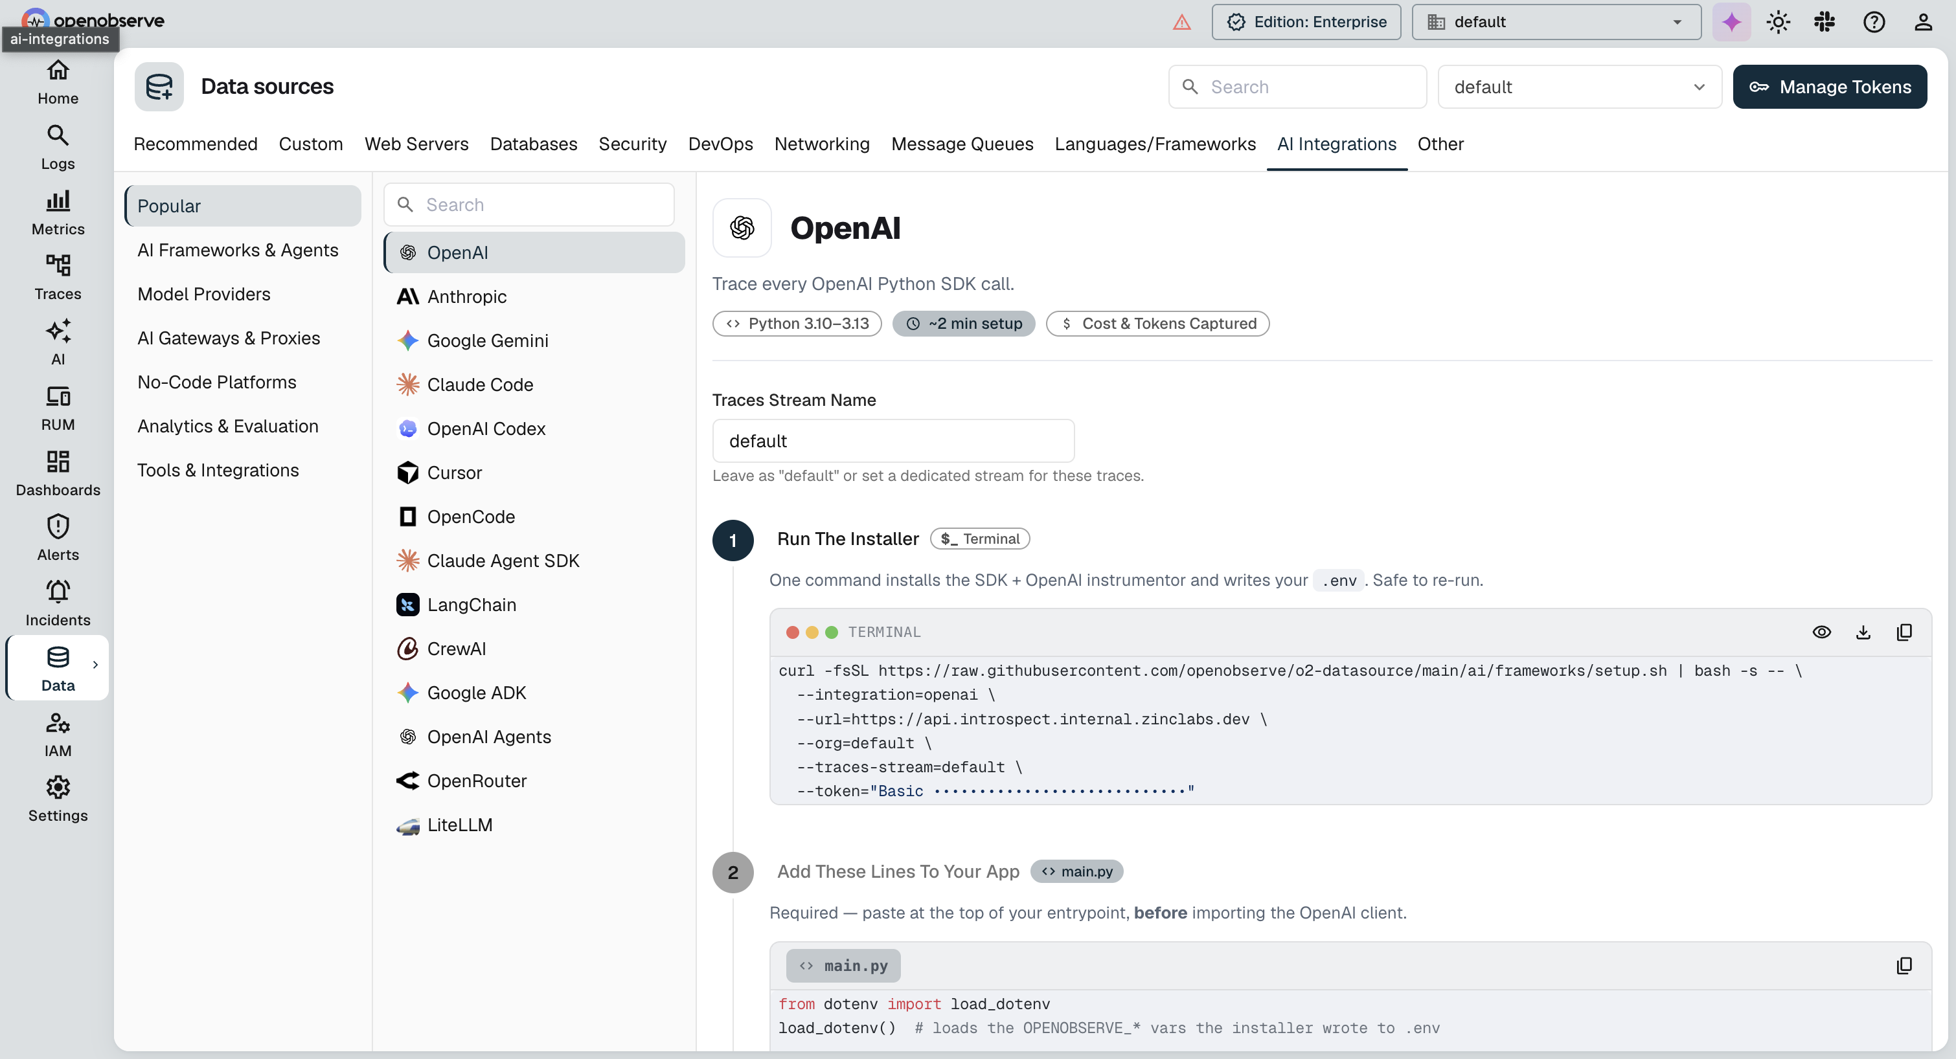Open the default dropdown beside Manage Tokens
The height and width of the screenshot is (1059, 1956).
1580,87
